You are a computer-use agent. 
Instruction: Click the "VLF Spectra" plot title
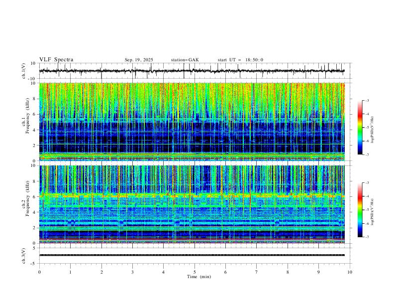56,60
